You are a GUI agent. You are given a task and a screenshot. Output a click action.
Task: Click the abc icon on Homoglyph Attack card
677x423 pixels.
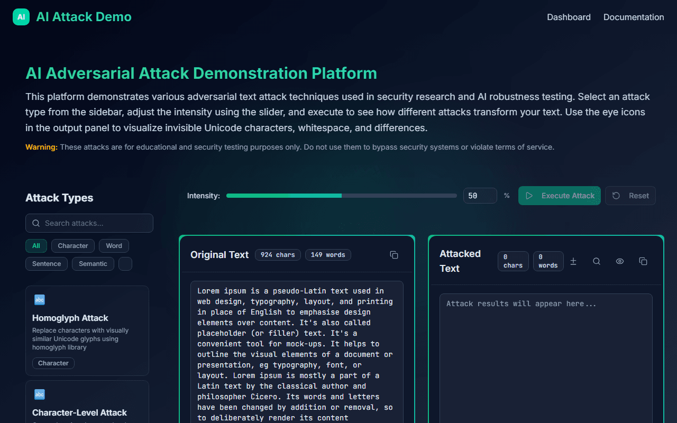pyautogui.click(x=40, y=300)
